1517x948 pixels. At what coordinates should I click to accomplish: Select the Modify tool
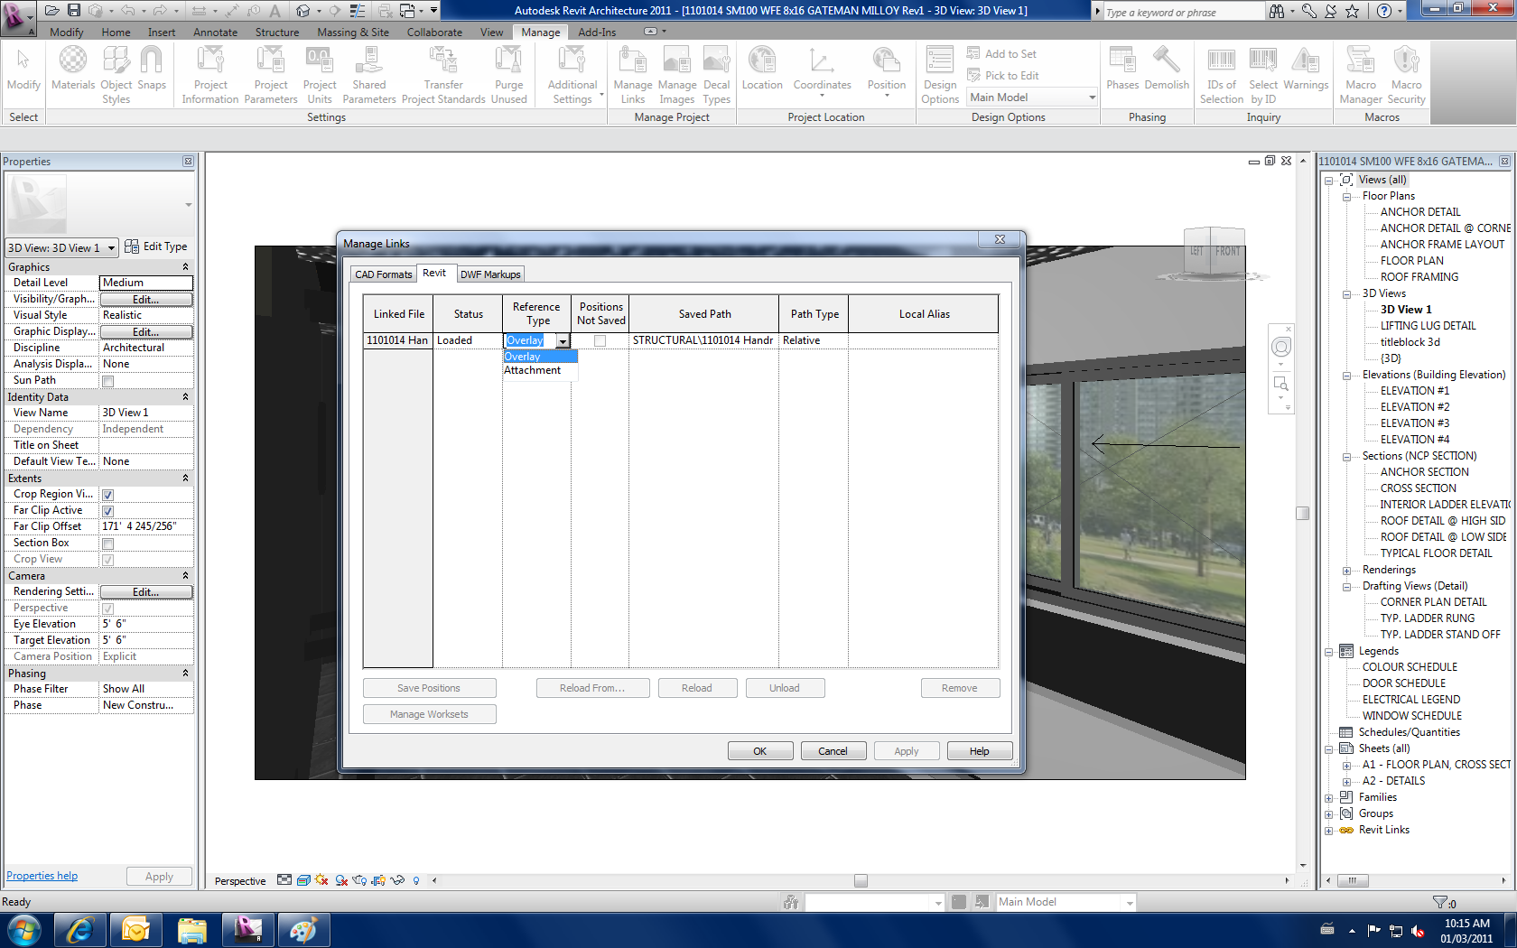coord(23,69)
